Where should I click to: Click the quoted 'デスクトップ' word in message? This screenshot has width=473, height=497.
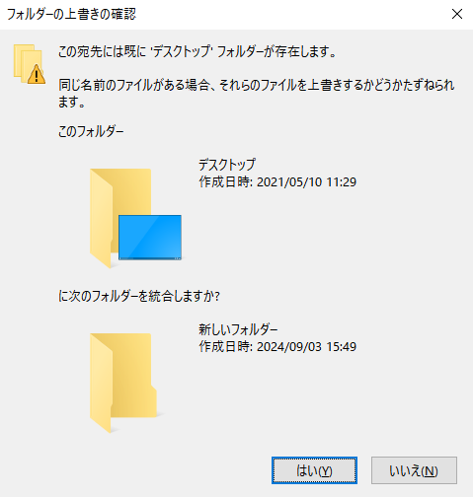point(182,51)
